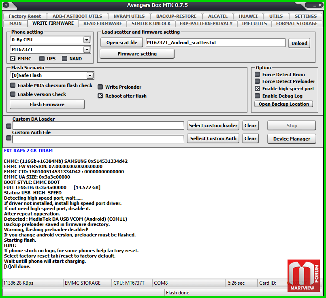326x298 pixels.
Task: Click the EXT RAM: 2 GB DRAM line
Action: (x=28, y=151)
